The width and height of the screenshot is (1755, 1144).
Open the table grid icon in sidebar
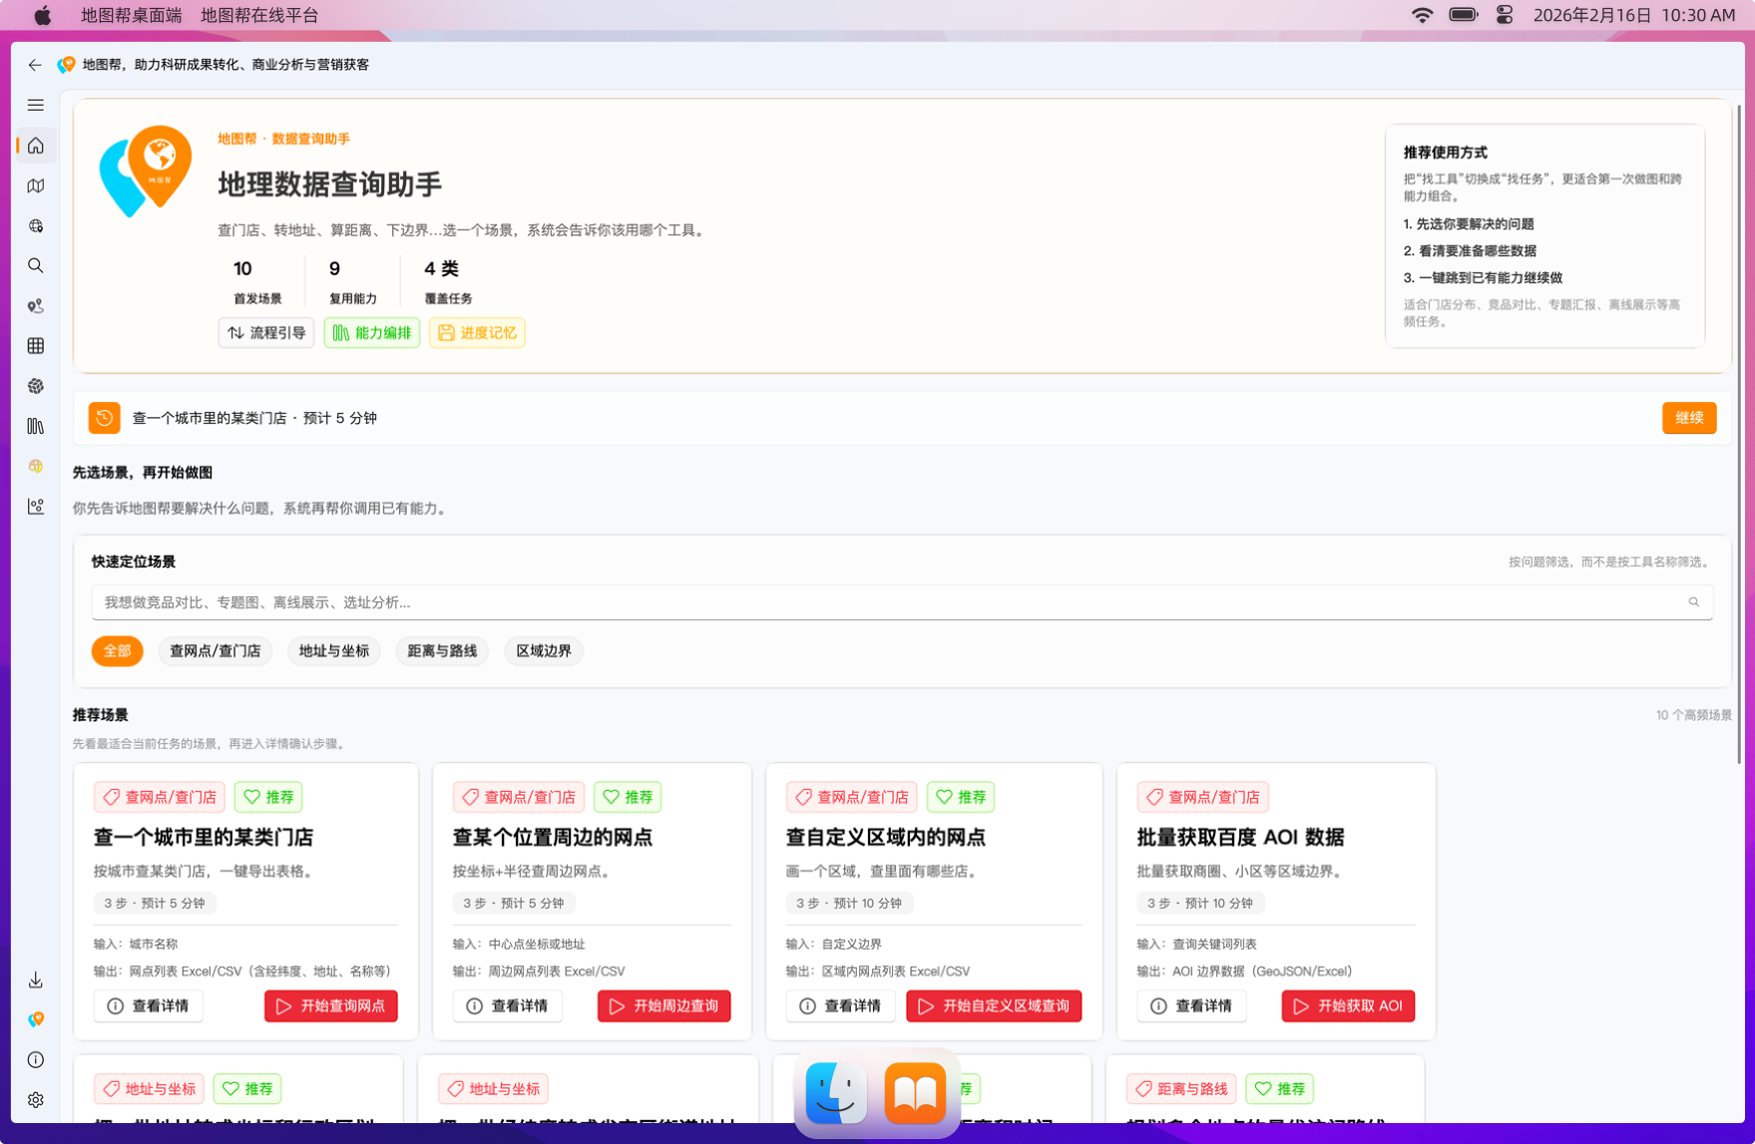click(x=36, y=346)
